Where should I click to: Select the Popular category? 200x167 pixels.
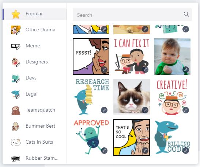click(34, 14)
